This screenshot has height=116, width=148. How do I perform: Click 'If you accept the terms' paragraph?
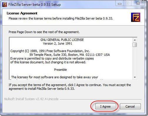coord(70,87)
